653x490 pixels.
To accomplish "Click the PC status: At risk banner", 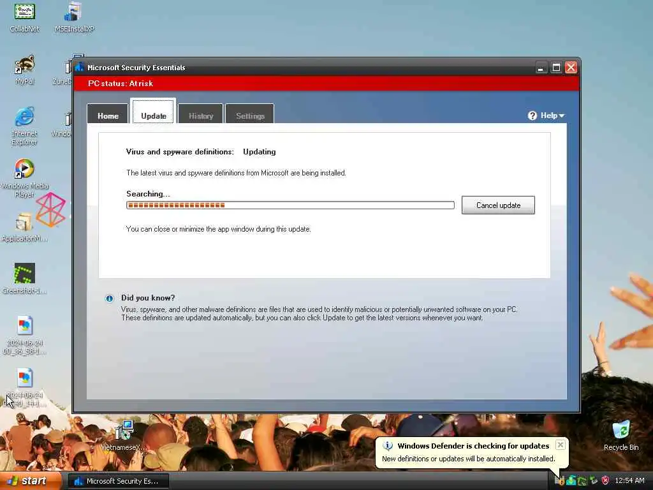I will [326, 84].
